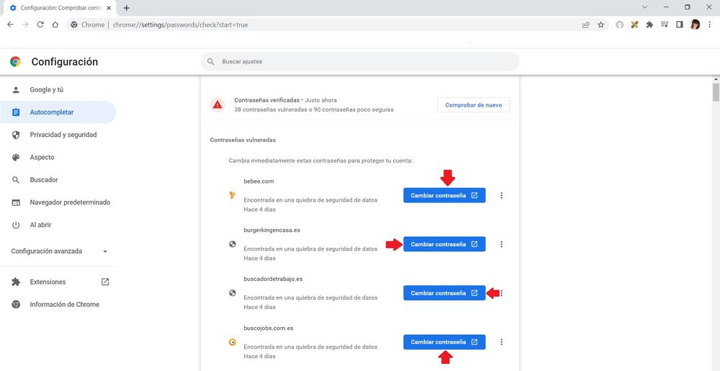Click the share page icon in address bar

[x=586, y=24]
